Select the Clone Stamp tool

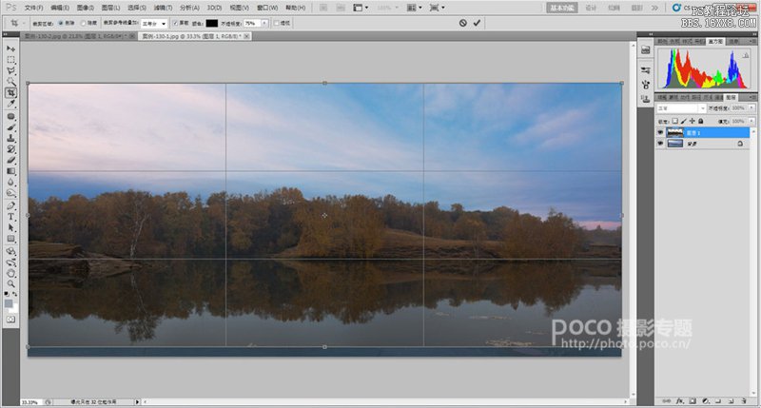point(10,138)
